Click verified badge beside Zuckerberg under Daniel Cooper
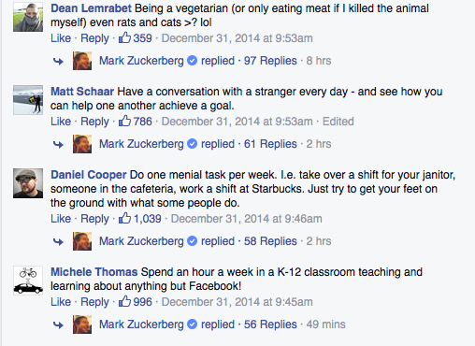The height and width of the screenshot is (346, 475). (192, 241)
